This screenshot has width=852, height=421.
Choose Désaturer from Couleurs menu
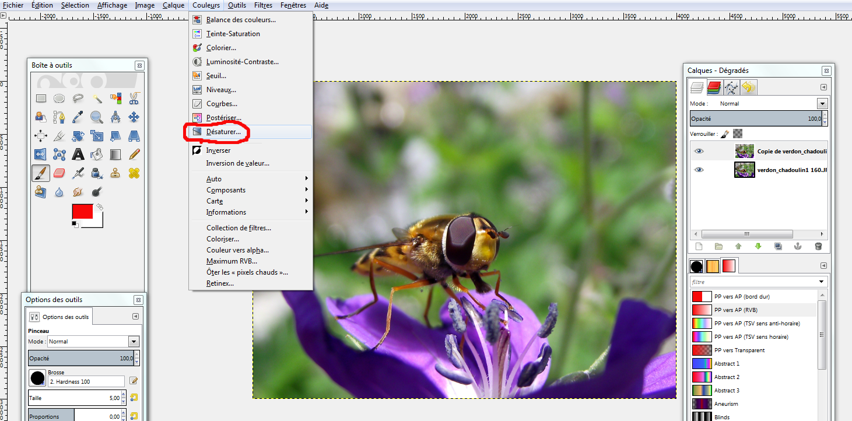tap(251, 132)
